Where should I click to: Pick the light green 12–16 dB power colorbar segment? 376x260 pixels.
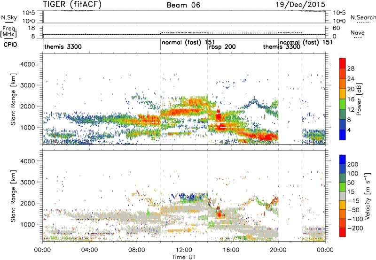point(343,104)
